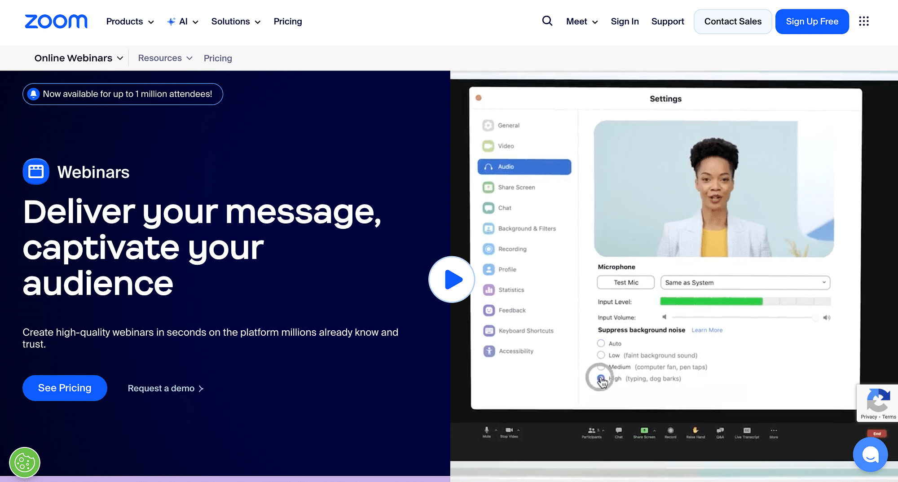Open Pricing in top navigation
The height and width of the screenshot is (482, 898).
click(x=288, y=22)
